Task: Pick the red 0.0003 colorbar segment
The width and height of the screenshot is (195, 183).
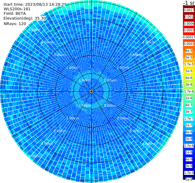Action: pyautogui.click(x=189, y=30)
